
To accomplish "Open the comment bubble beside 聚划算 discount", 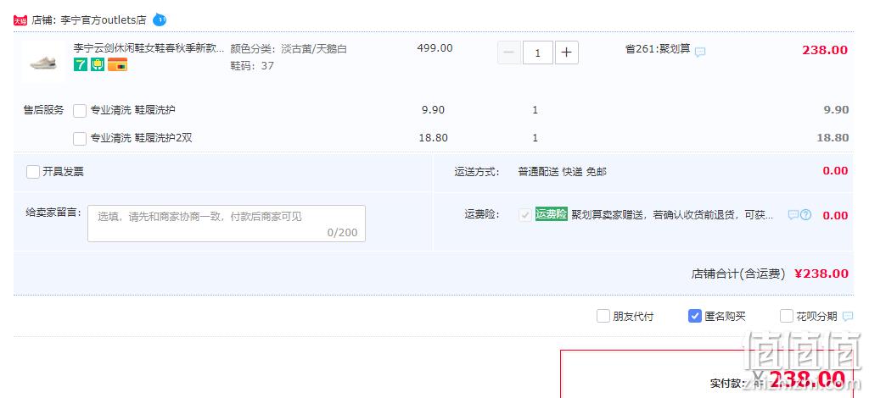I will click(x=700, y=52).
